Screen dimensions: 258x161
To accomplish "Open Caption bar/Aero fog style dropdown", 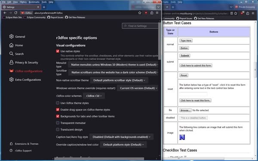I will tap(121, 137).
